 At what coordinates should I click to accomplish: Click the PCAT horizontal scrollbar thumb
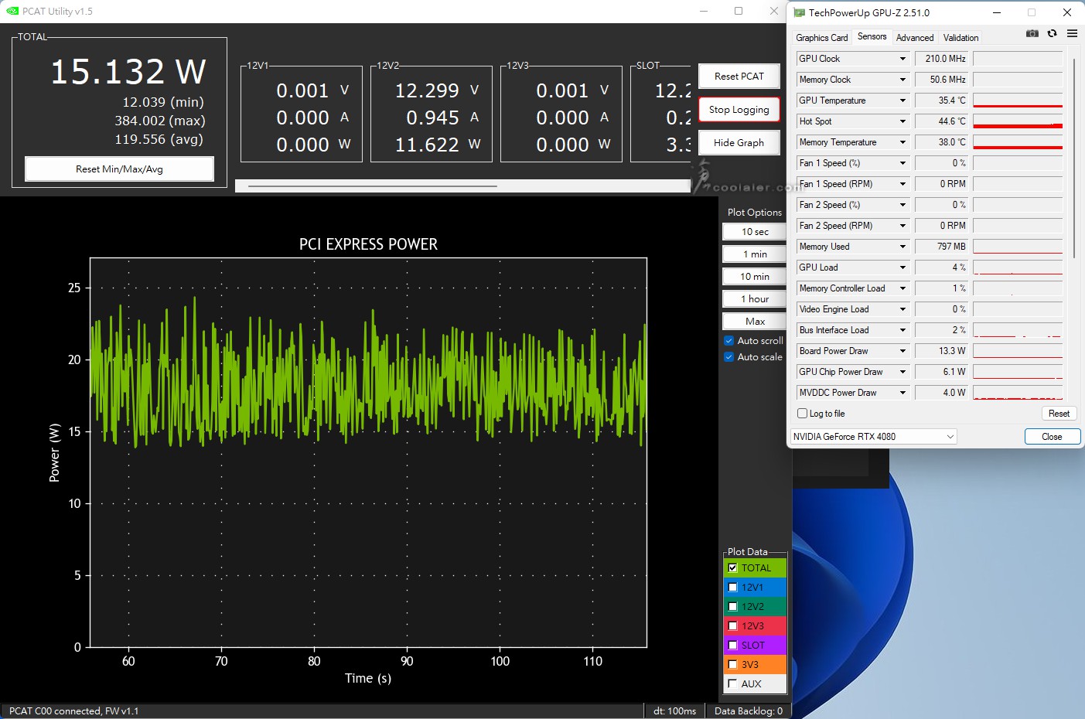[x=373, y=186]
